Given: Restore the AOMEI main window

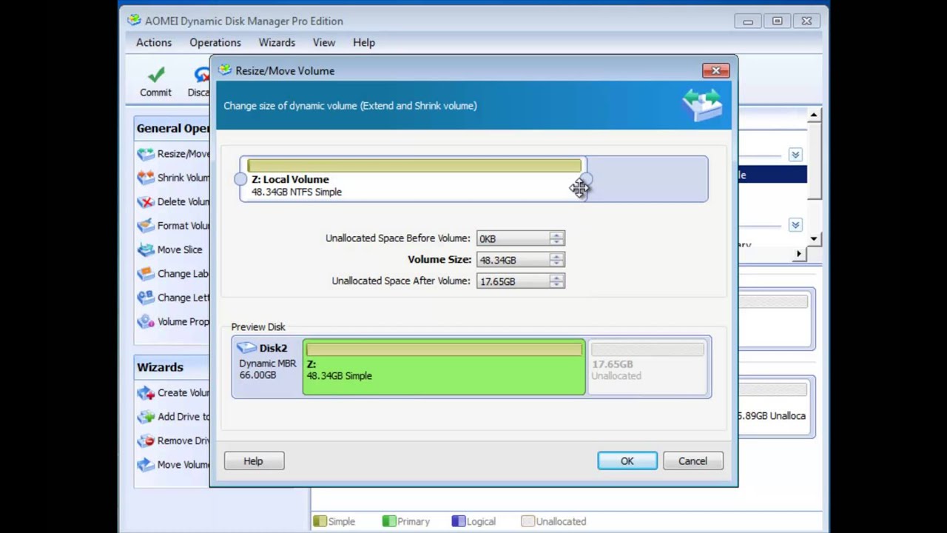Looking at the screenshot, I should [778, 21].
